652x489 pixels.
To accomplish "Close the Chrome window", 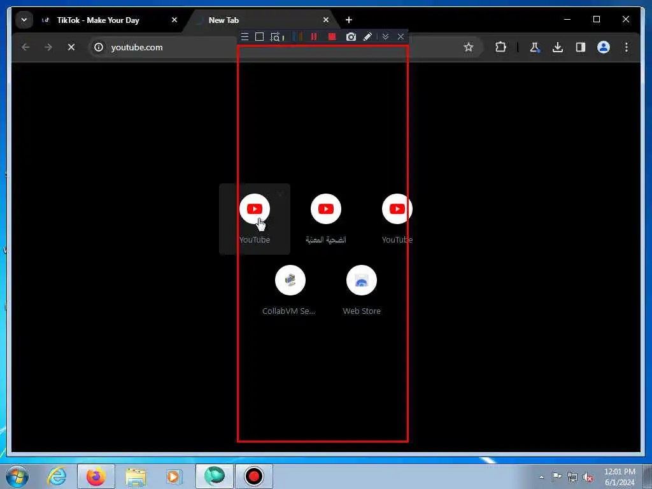I will click(625, 19).
